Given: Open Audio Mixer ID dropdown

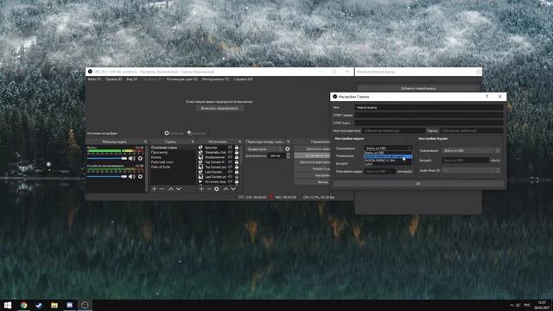Looking at the screenshot, I should click(471, 170).
